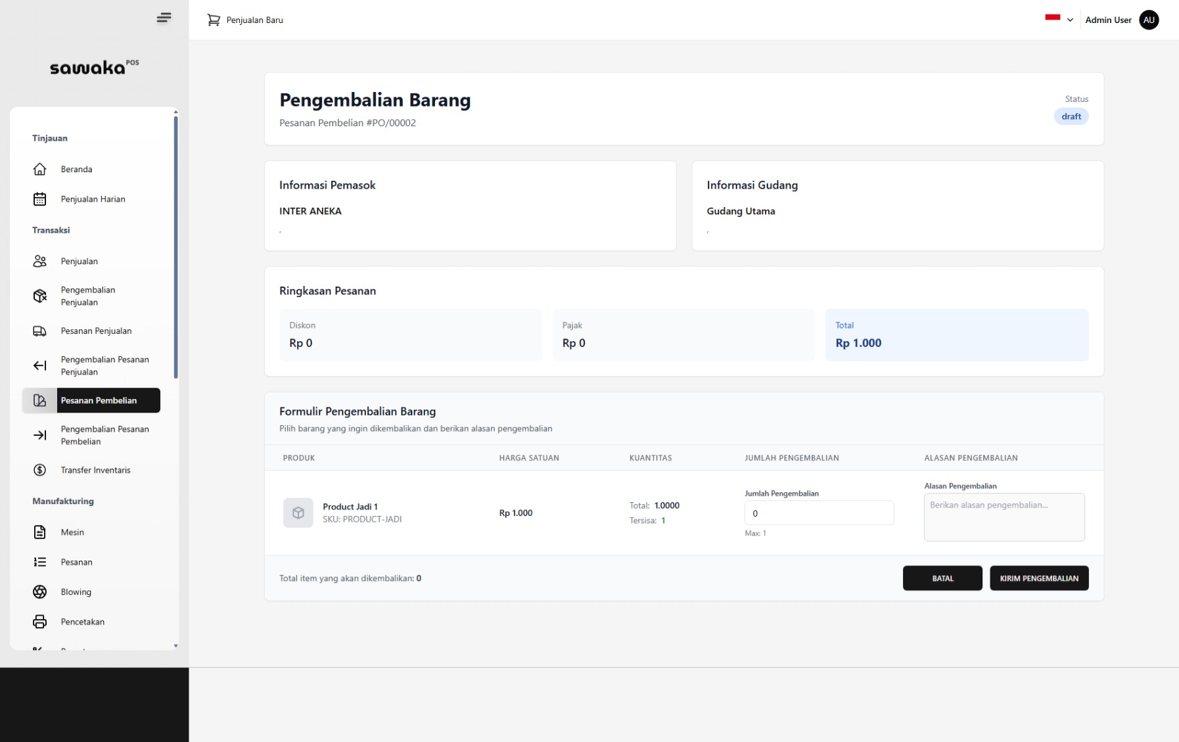Focus the Jumlah Pengembalian quantity field

click(818, 513)
